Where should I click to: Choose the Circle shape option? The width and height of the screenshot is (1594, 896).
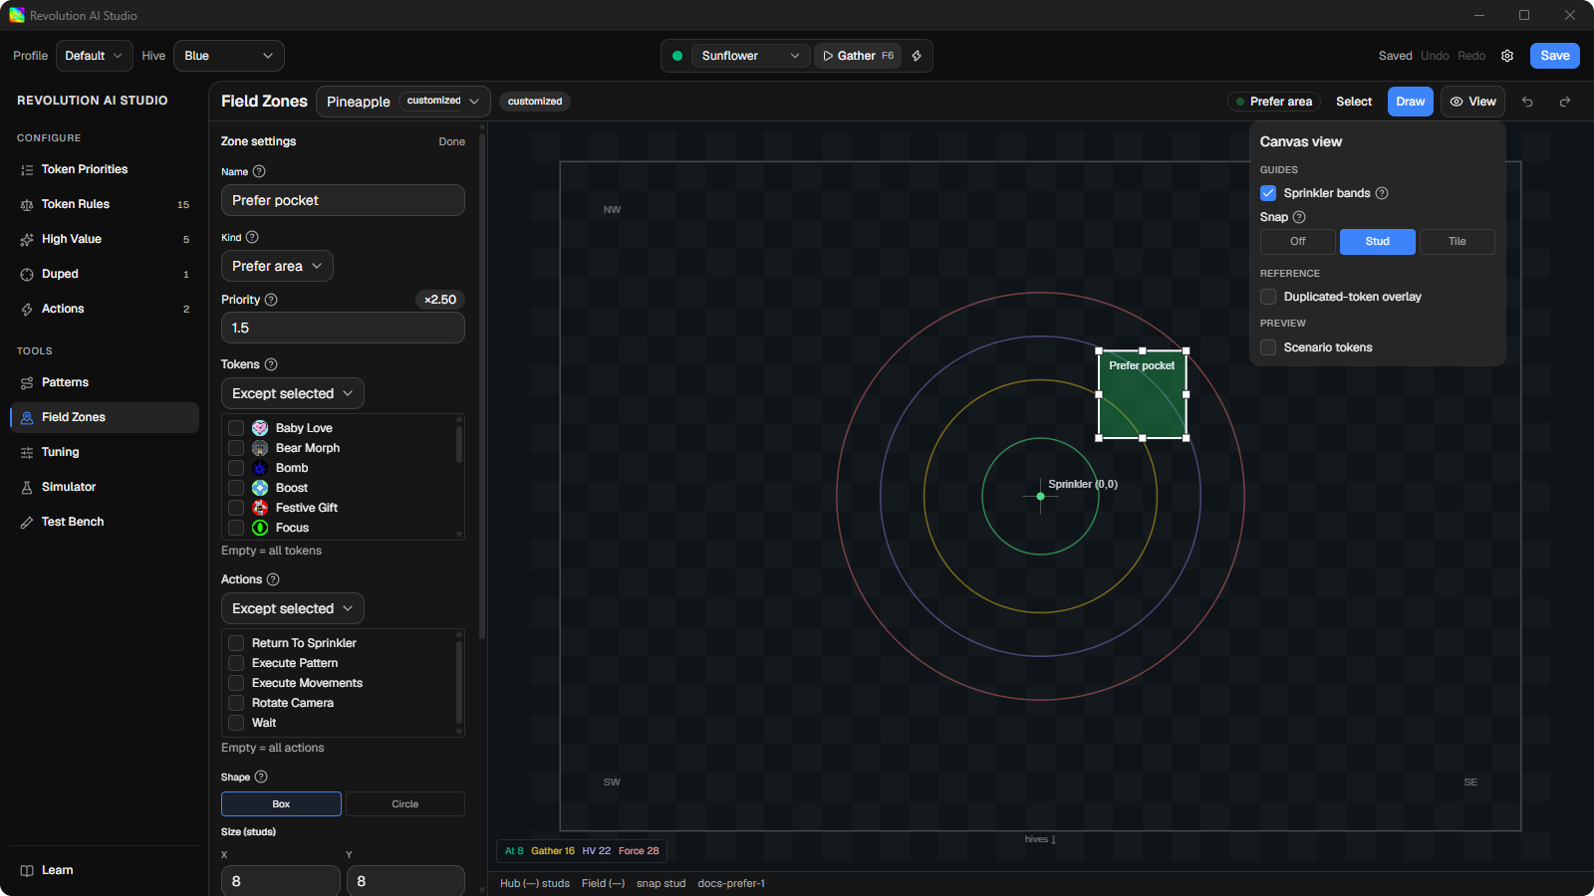tap(405, 804)
